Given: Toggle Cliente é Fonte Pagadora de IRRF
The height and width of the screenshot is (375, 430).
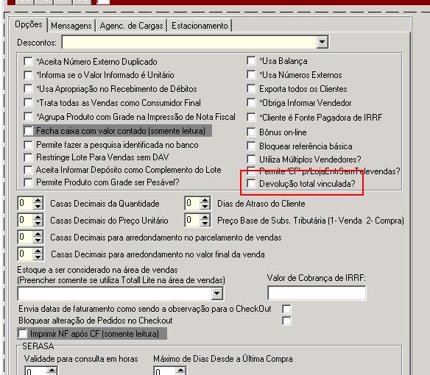Looking at the screenshot, I should (251, 118).
